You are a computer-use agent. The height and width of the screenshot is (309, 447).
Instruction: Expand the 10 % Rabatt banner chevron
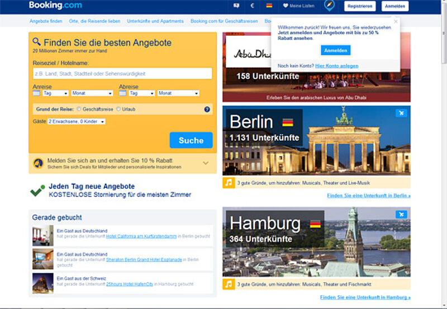click(x=206, y=163)
